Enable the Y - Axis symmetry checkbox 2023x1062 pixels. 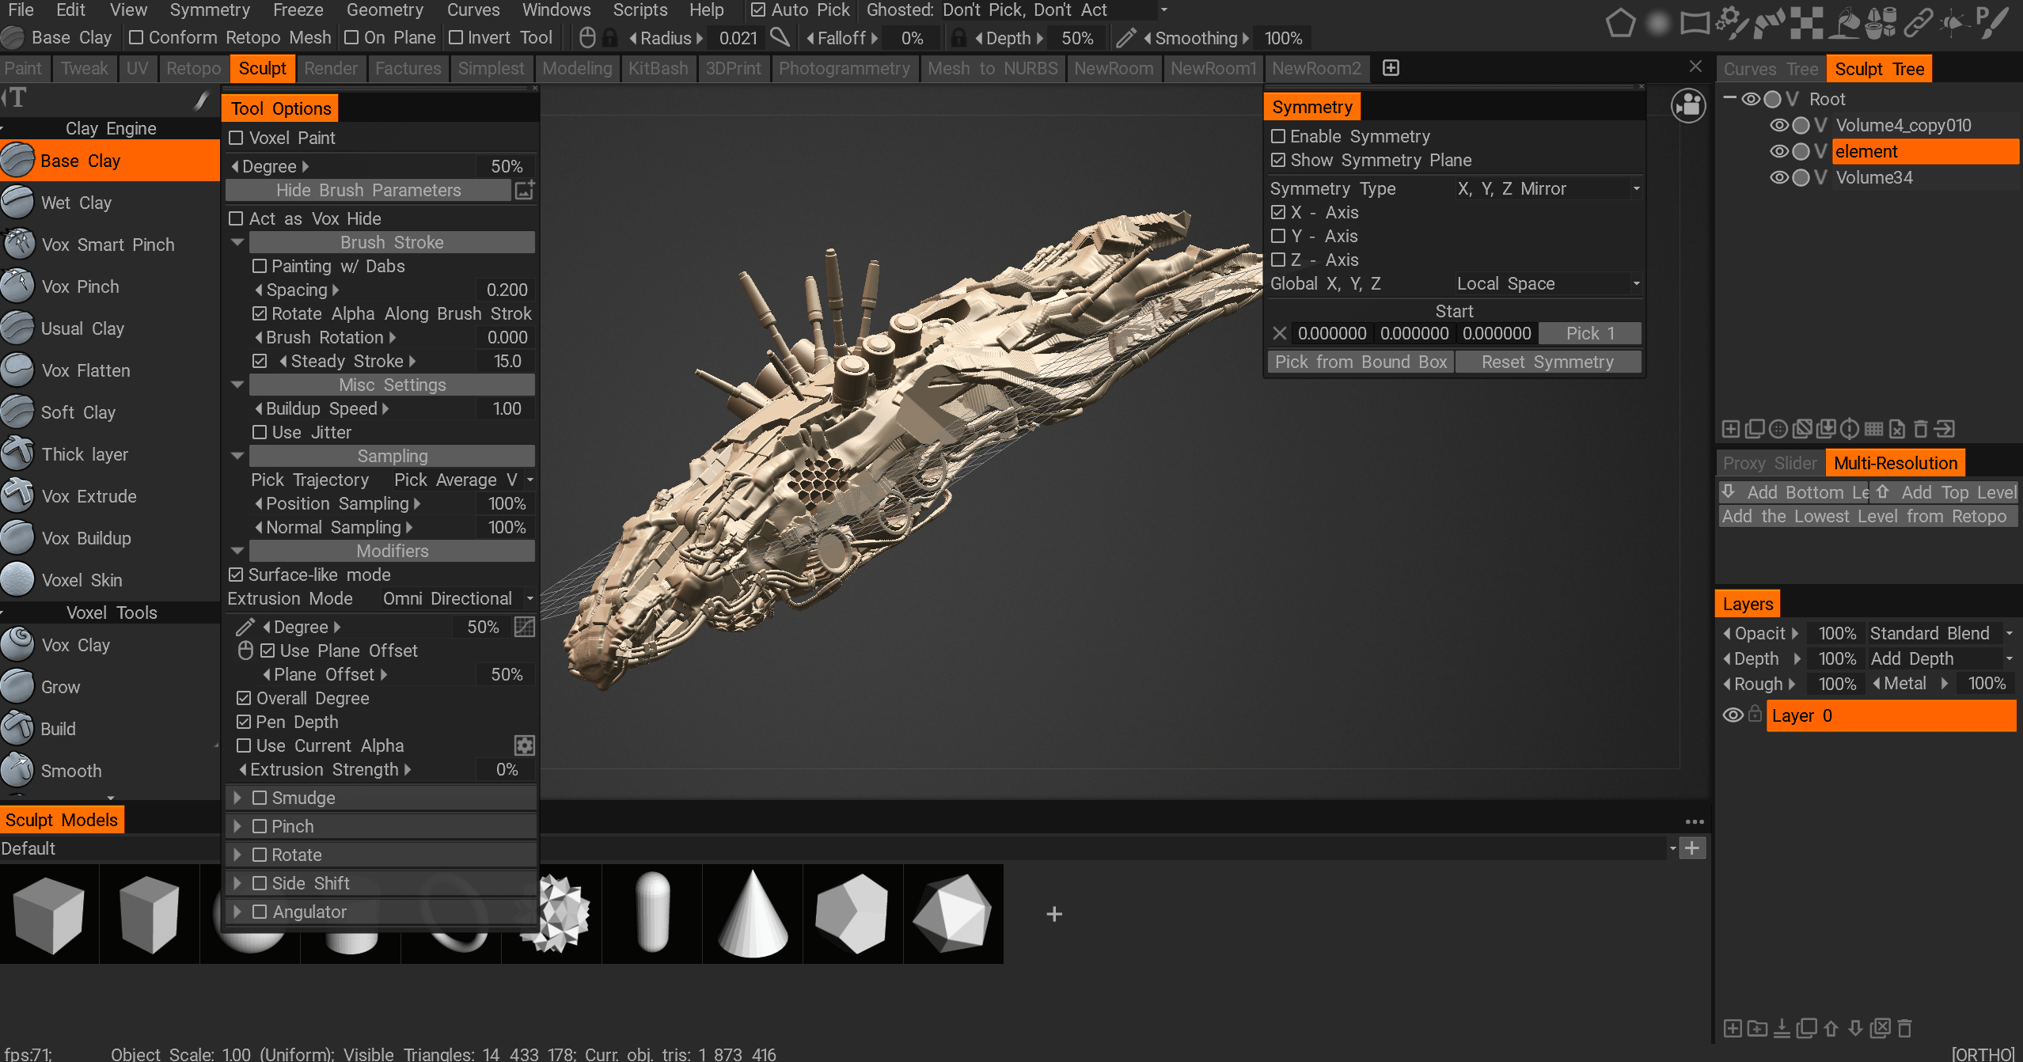(x=1277, y=236)
